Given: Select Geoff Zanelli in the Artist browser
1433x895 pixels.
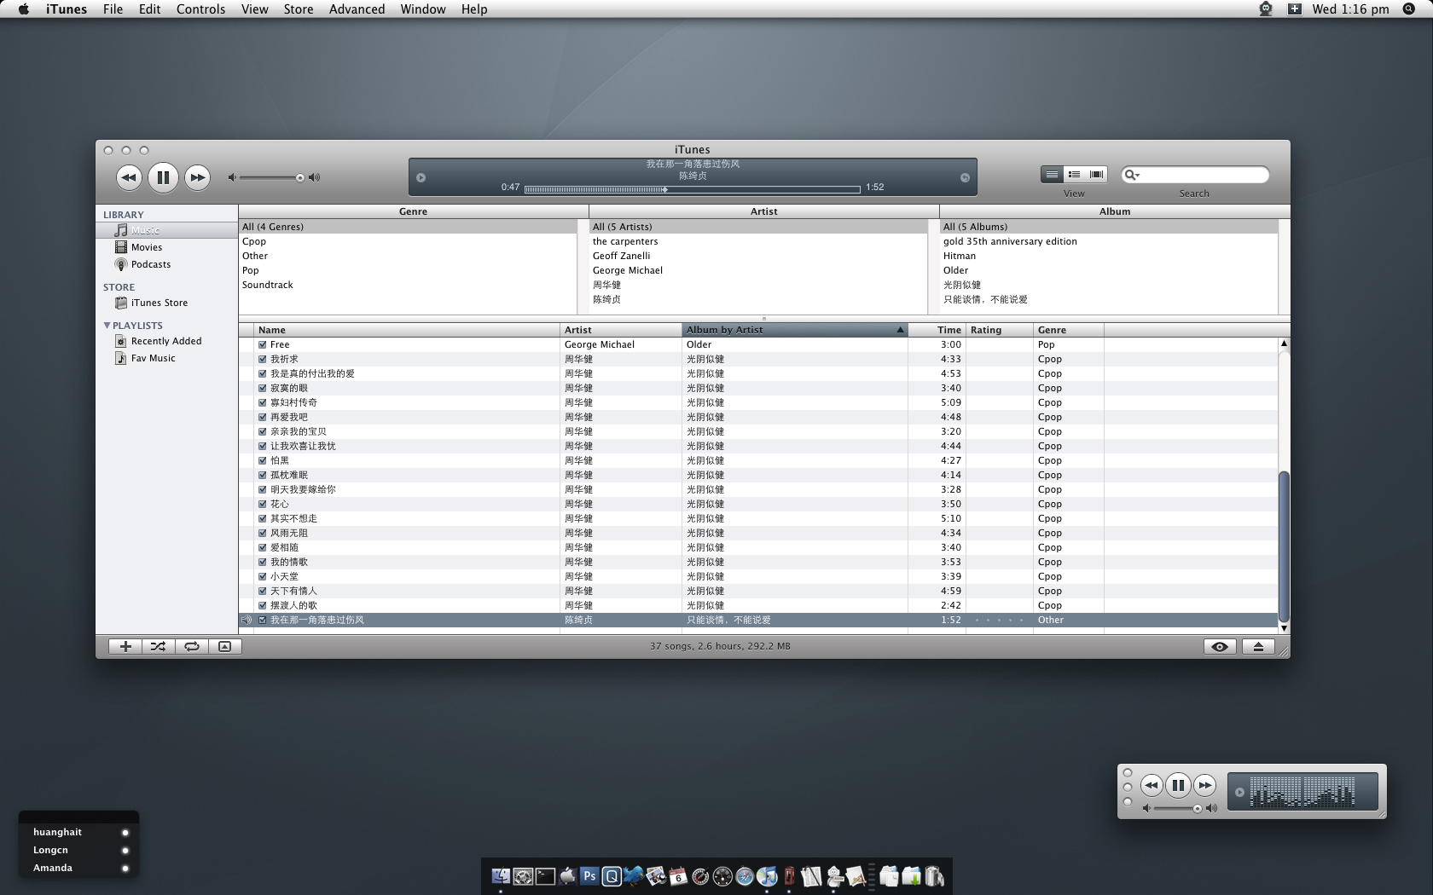Looking at the screenshot, I should 758,256.
